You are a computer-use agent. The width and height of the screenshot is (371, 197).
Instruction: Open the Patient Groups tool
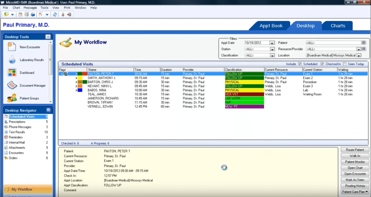point(12,98)
